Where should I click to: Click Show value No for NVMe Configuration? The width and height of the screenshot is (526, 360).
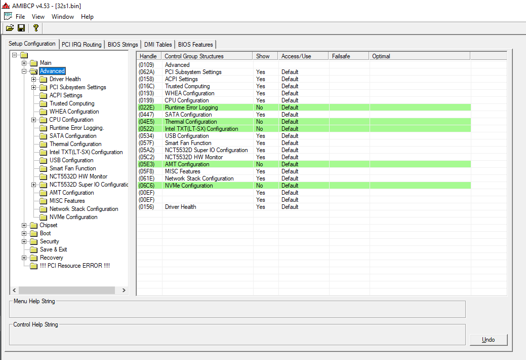[x=260, y=186]
